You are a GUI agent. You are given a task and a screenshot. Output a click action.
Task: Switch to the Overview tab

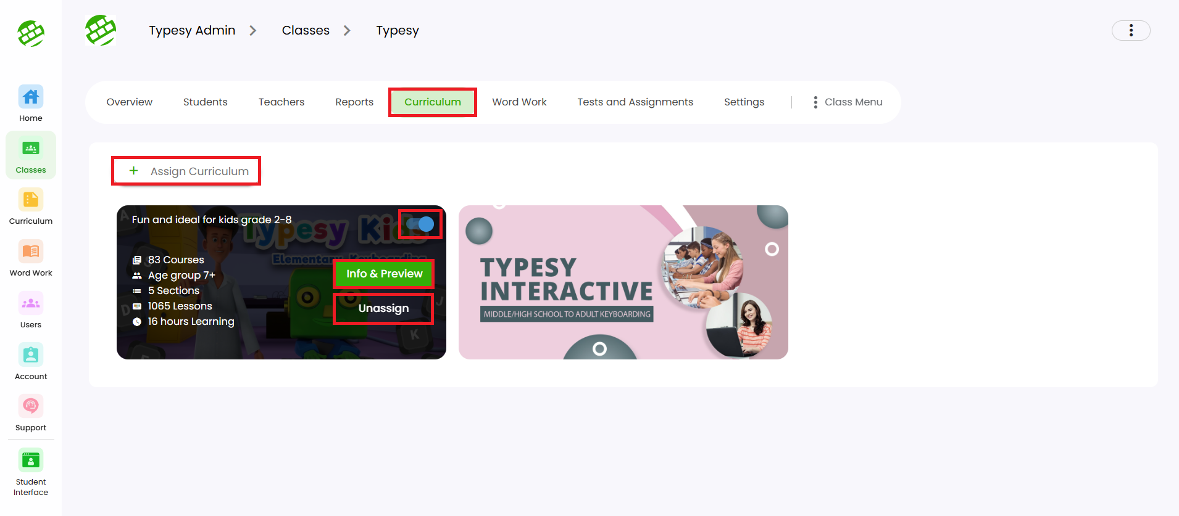[x=130, y=102]
